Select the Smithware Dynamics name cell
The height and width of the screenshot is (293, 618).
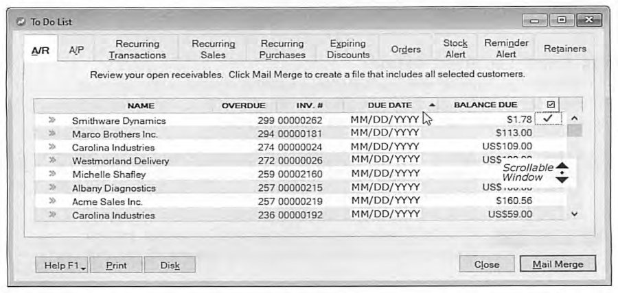(x=119, y=121)
